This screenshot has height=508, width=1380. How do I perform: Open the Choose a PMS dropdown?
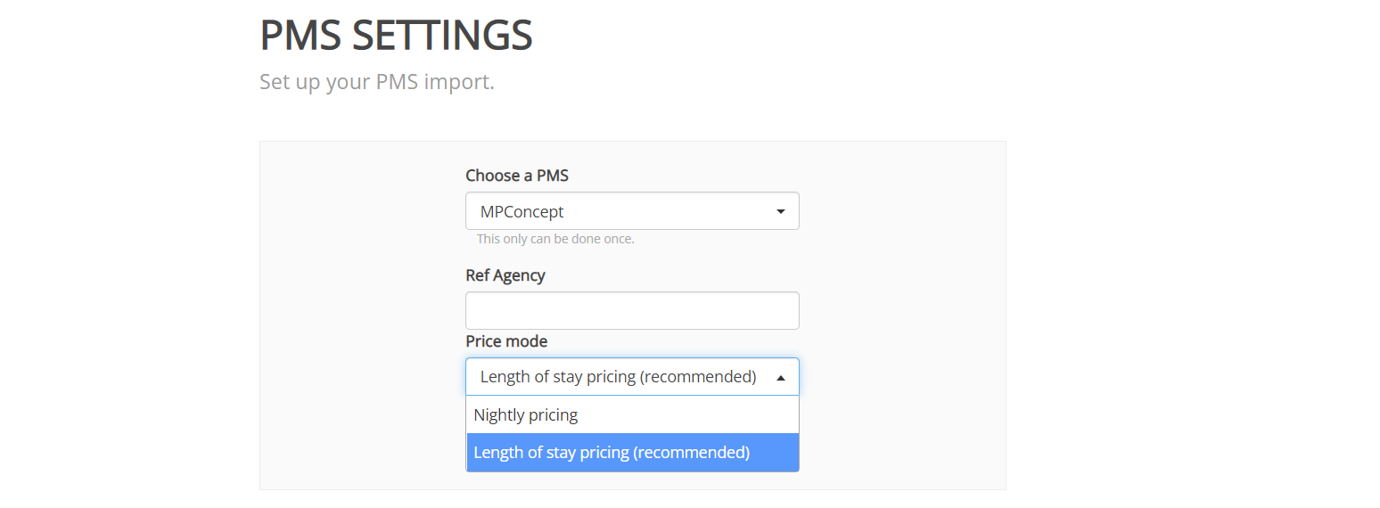point(631,211)
